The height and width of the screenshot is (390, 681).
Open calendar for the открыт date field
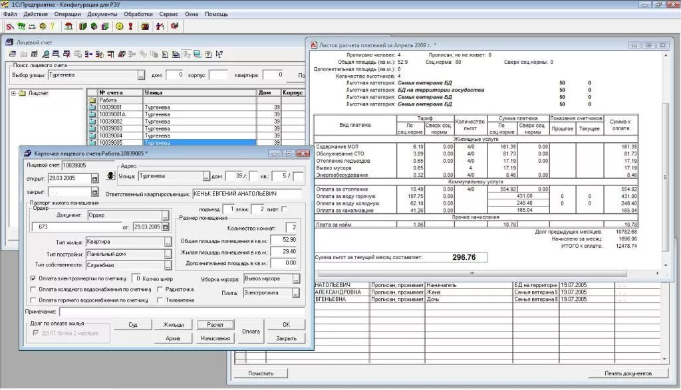pyautogui.click(x=94, y=178)
